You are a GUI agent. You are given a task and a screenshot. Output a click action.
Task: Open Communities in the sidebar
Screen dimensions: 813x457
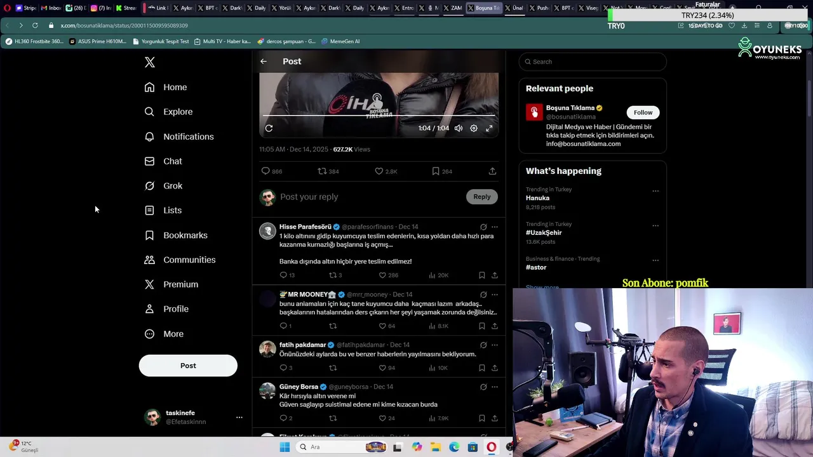click(x=180, y=260)
